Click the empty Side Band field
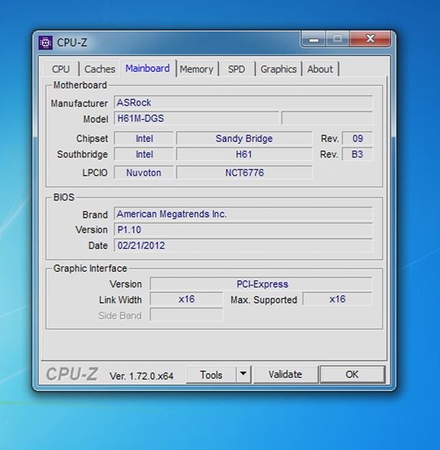 (187, 315)
